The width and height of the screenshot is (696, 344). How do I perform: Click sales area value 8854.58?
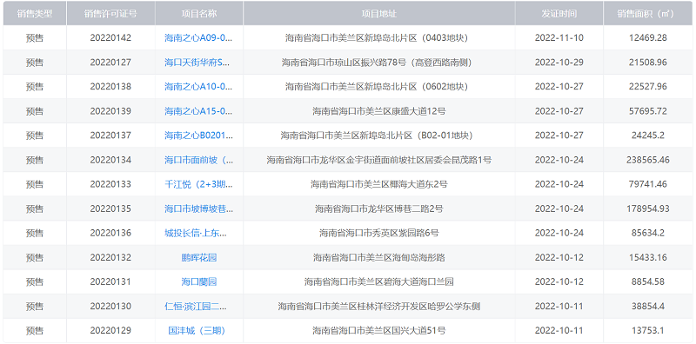(647, 281)
